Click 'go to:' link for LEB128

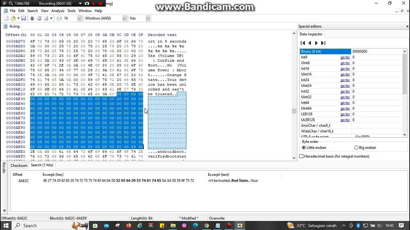[x=345, y=114]
